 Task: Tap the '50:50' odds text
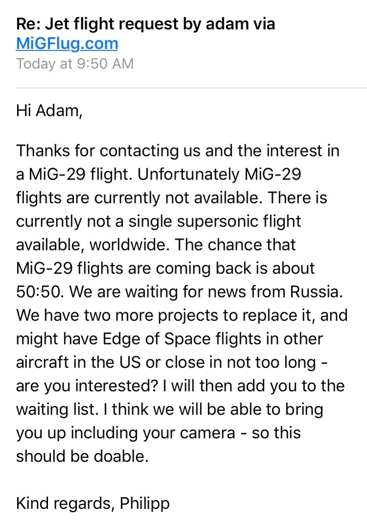pos(39,292)
